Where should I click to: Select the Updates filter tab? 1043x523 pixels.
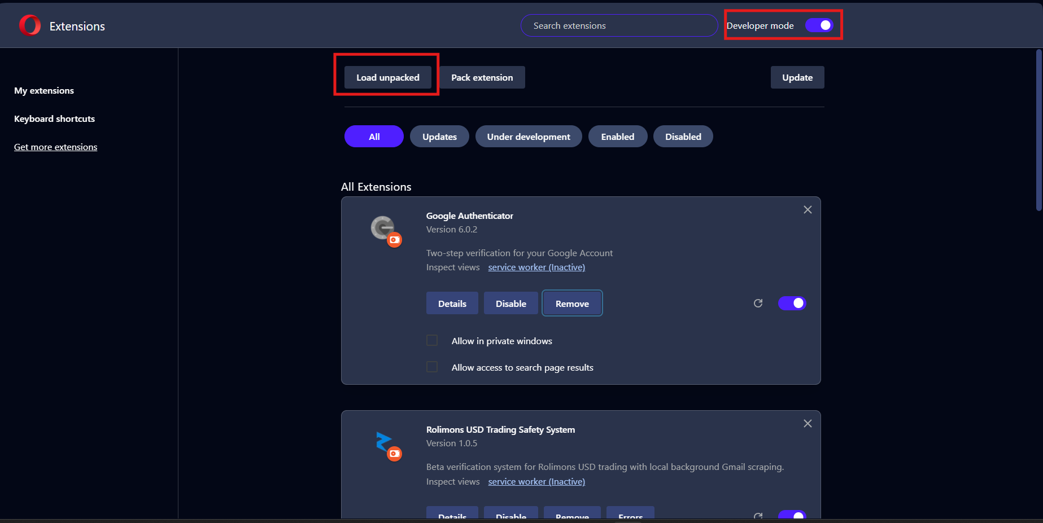(439, 137)
